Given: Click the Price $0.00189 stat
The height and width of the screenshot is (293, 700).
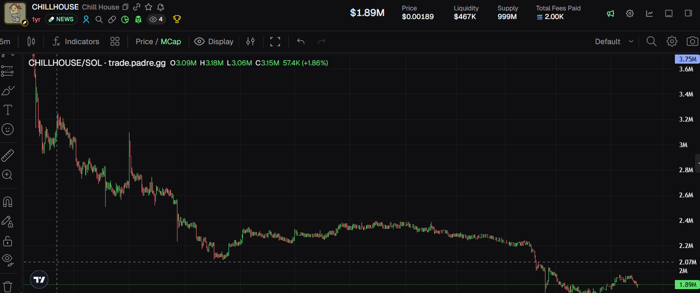Looking at the screenshot, I should point(418,13).
